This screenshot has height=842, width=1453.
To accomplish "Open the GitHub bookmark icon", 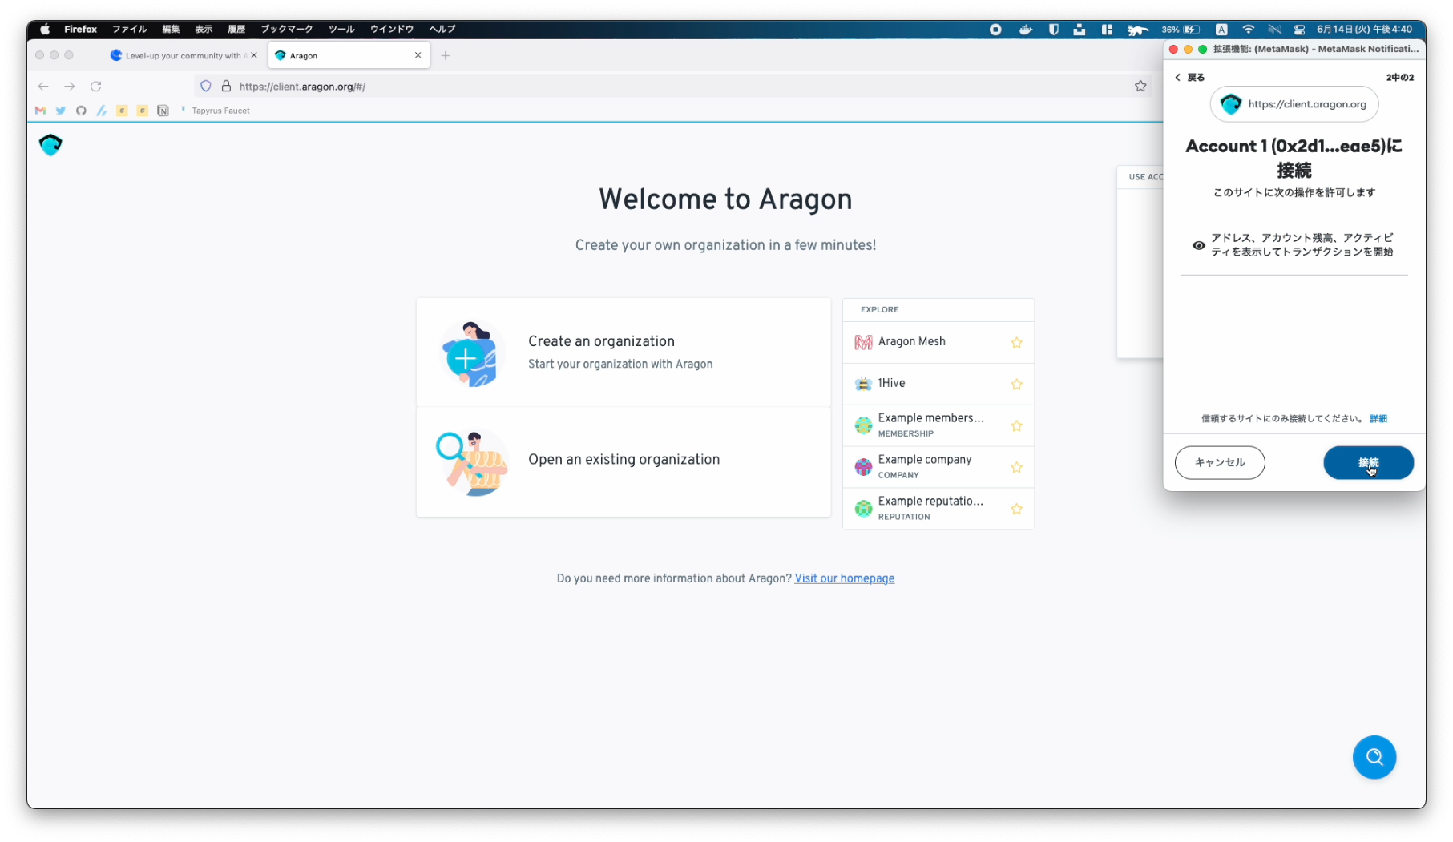I will tap(81, 111).
